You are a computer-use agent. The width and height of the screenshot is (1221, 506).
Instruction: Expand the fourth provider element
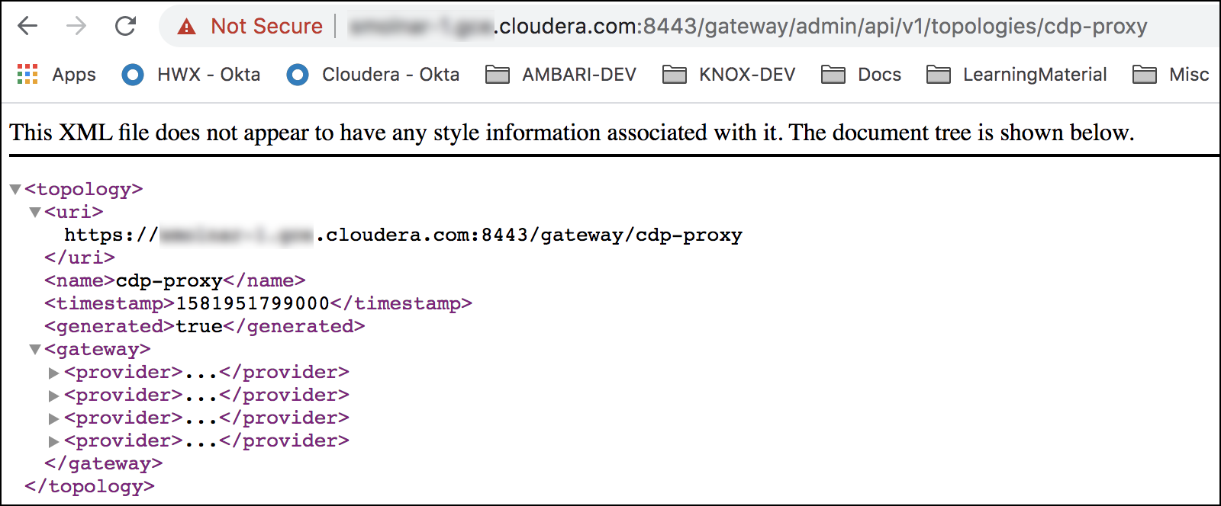(x=54, y=441)
